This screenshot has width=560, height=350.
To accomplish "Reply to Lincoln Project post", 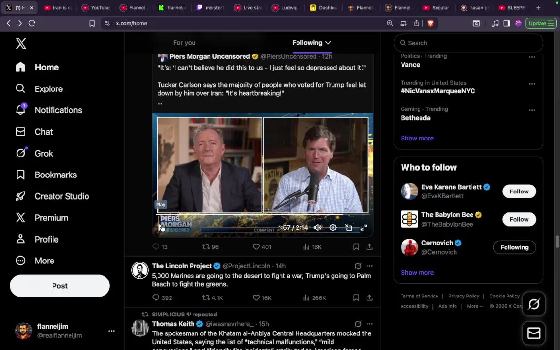I will click(162, 298).
